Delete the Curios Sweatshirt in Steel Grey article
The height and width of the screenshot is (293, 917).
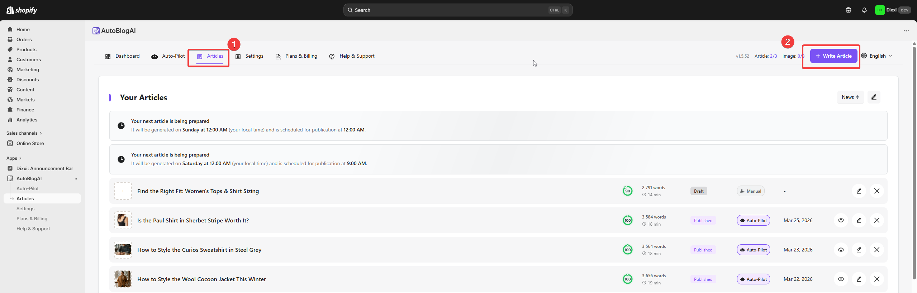(x=876, y=250)
